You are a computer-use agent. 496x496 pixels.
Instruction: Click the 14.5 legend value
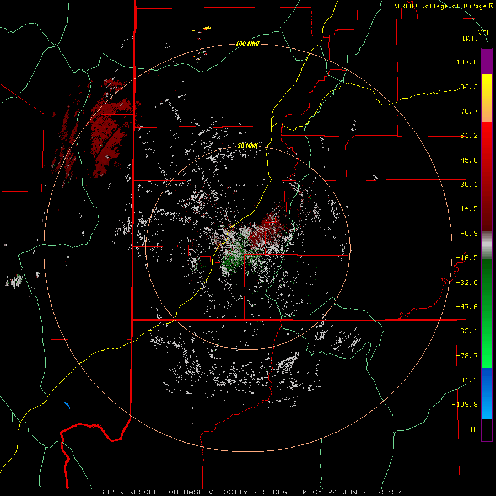[x=469, y=209]
